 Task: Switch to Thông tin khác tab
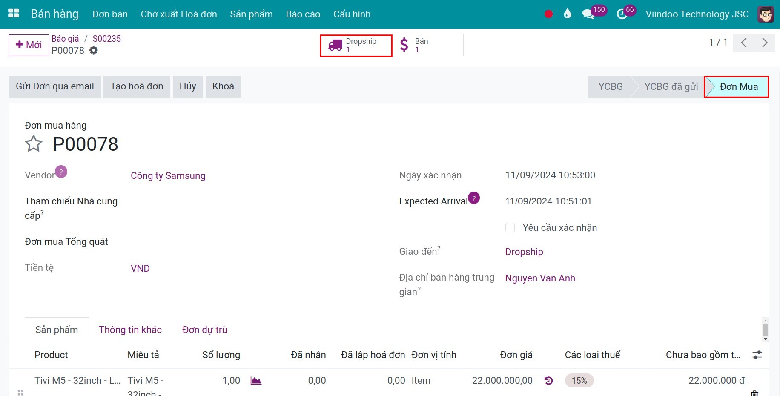click(130, 330)
